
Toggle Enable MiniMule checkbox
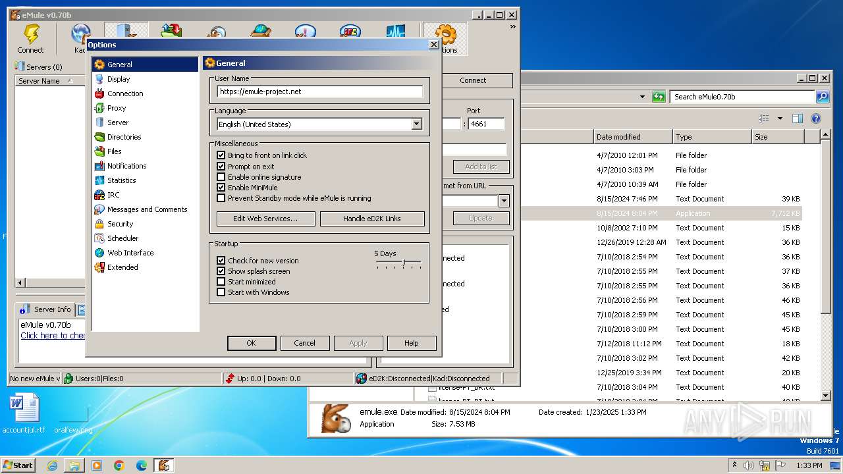[221, 188]
